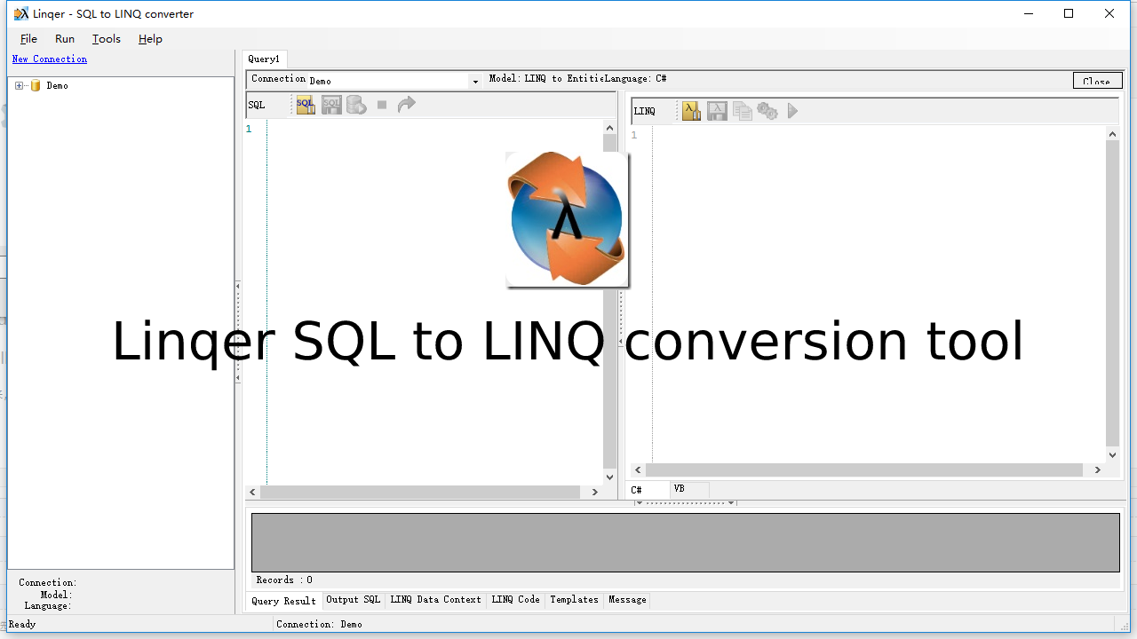Click the Demo label in connection tree
1137x639 pixels.
pos(57,86)
